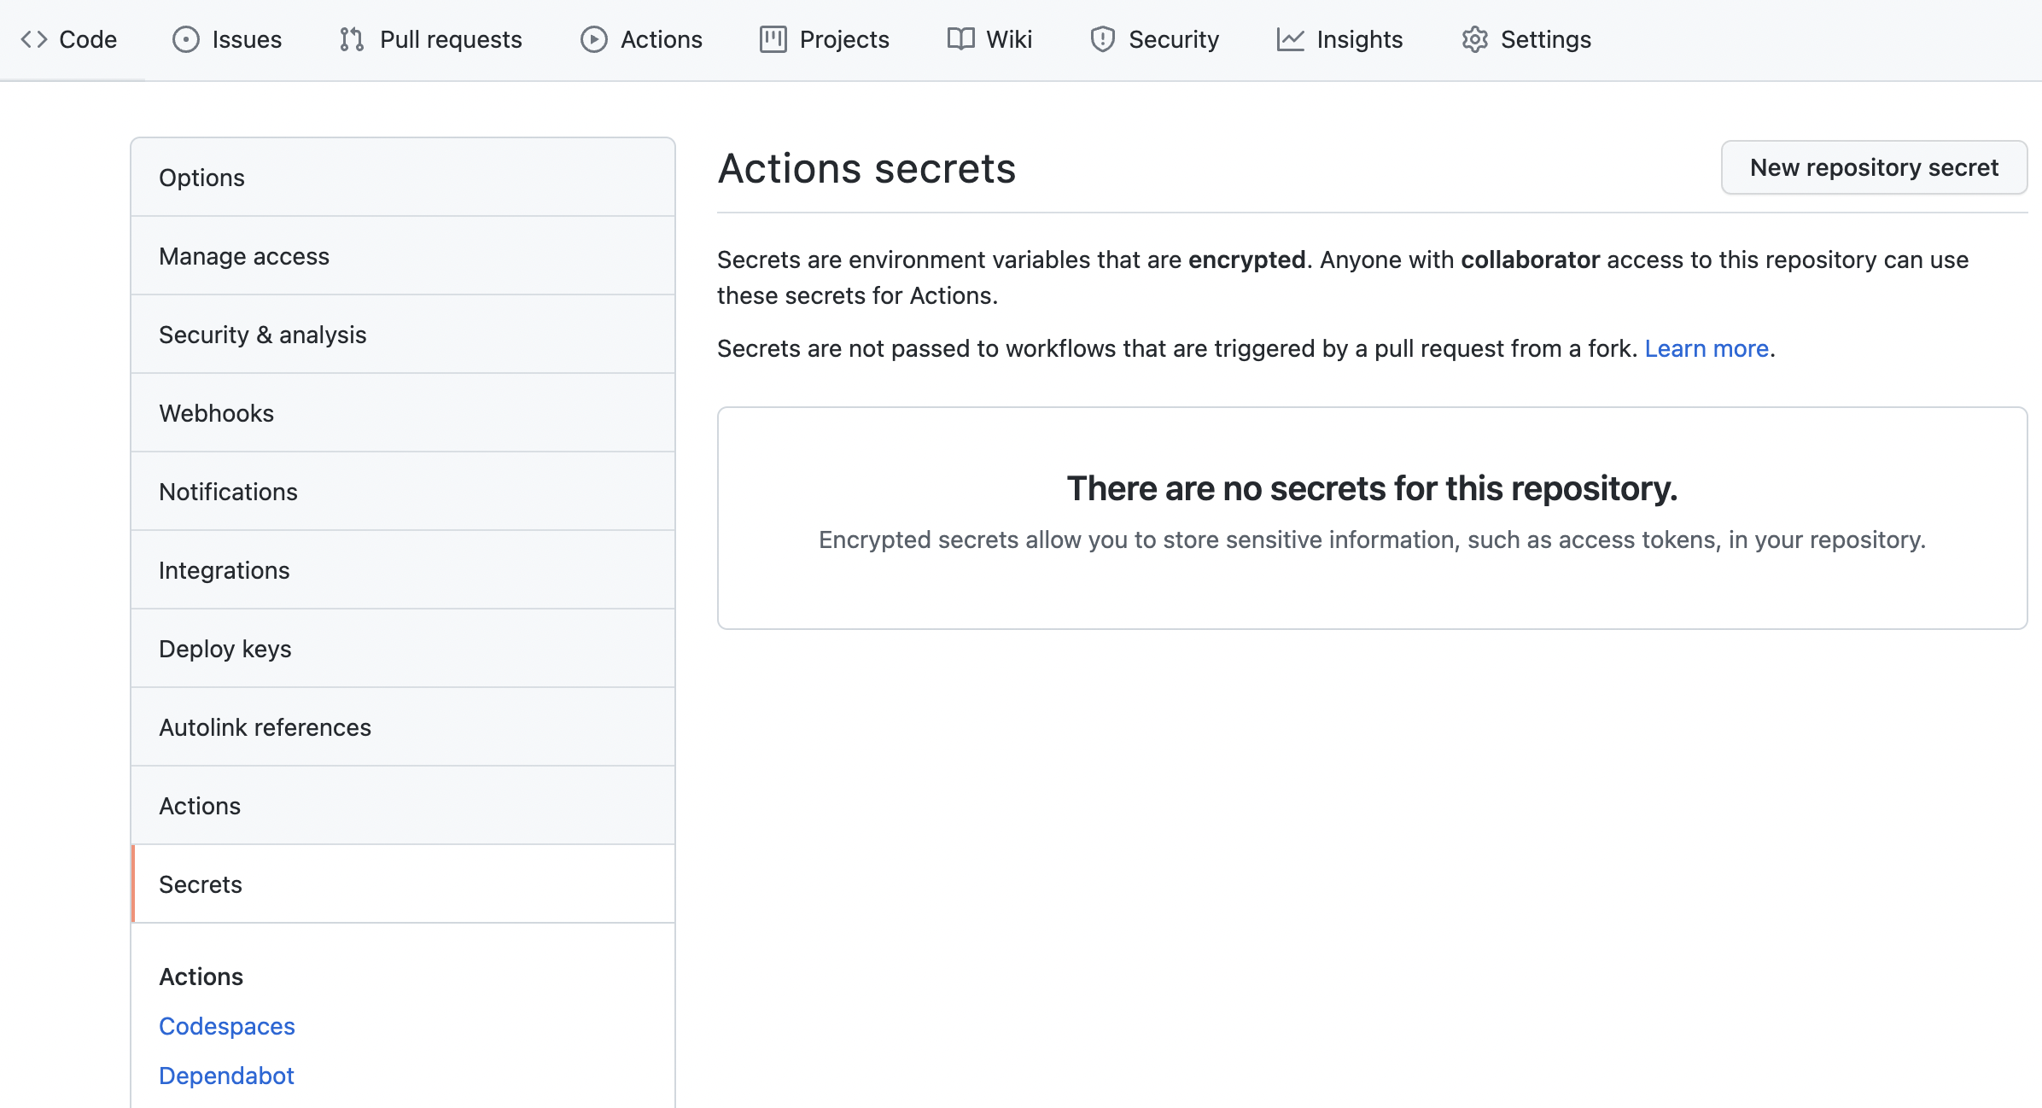Click the Actions play-circle icon
Image resolution: width=2042 pixels, height=1108 pixels.
tap(594, 39)
